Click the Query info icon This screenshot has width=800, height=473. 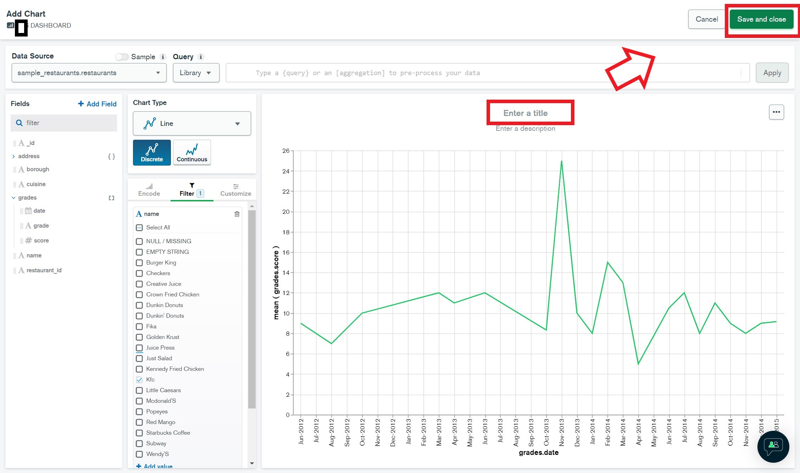(201, 57)
